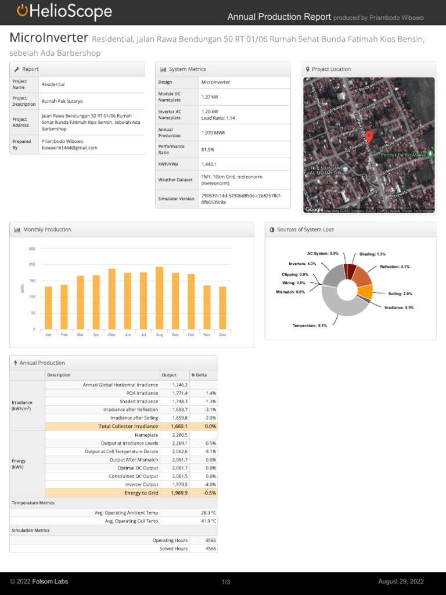
Task: Click the chart icon next to System Metrics
Action: 163,69
